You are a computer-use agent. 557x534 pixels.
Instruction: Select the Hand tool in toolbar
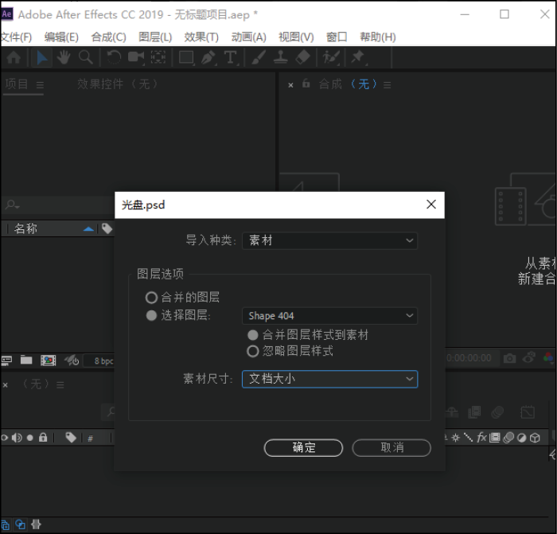pyautogui.click(x=64, y=57)
